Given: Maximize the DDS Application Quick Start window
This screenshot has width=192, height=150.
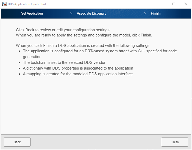Looking at the screenshot, I should [174, 4].
